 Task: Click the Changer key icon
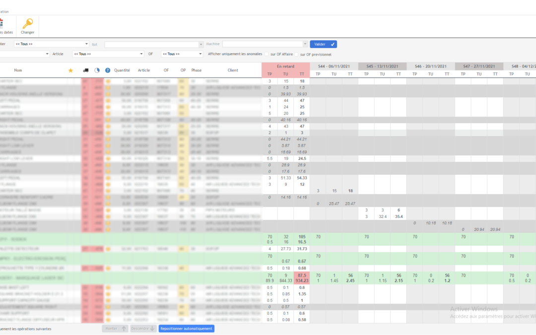(x=27, y=24)
